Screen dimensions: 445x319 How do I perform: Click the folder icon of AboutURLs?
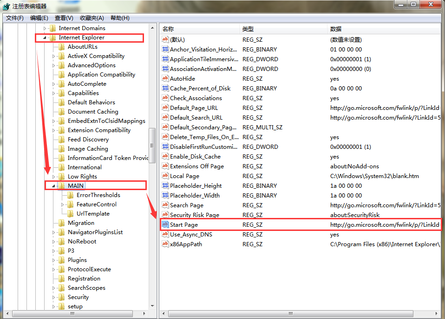(61, 47)
